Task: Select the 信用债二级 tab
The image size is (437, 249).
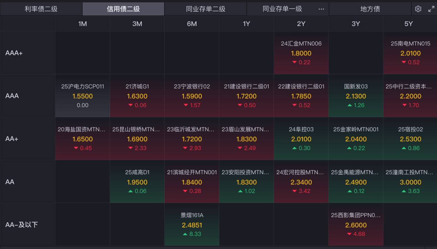Action: [x=123, y=9]
